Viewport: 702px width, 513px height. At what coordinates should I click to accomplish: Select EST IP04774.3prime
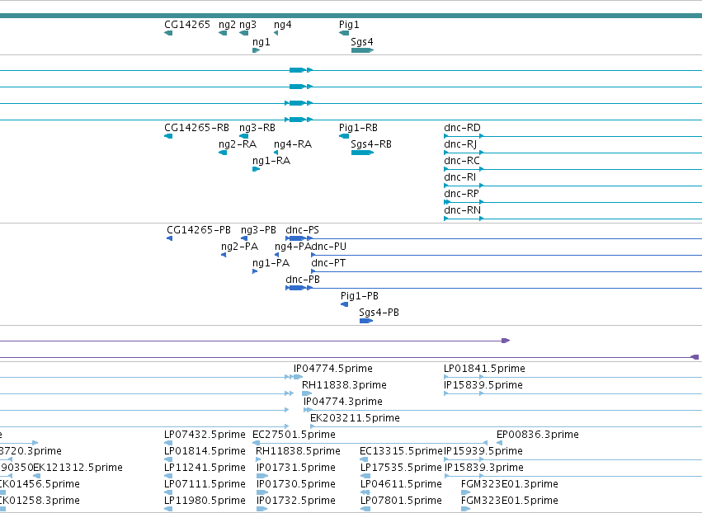point(343,402)
